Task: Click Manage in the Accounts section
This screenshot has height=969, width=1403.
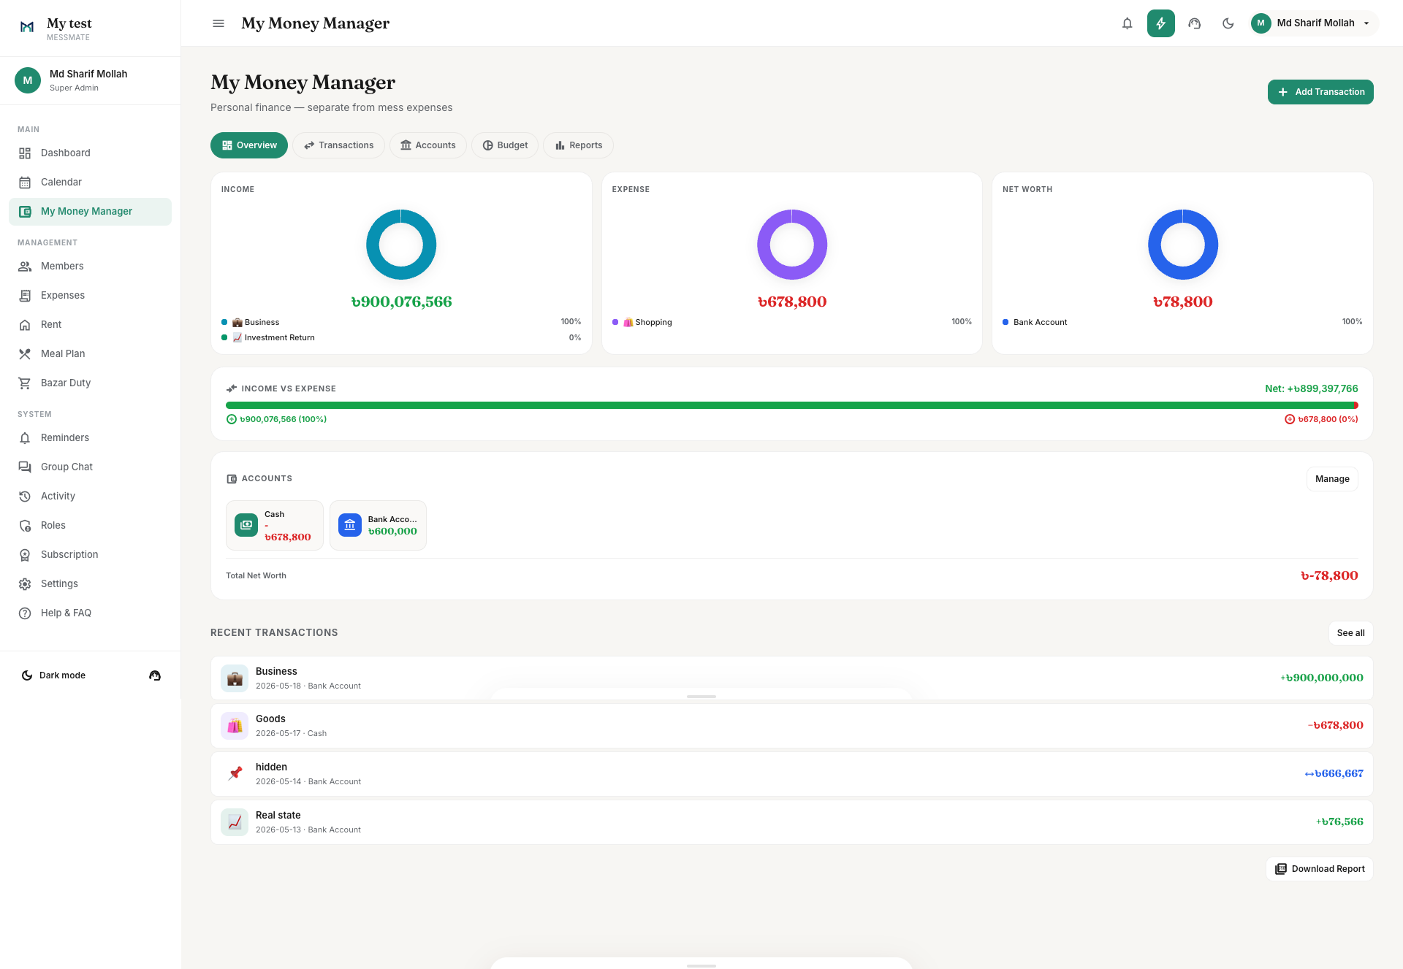Action: click(x=1332, y=479)
